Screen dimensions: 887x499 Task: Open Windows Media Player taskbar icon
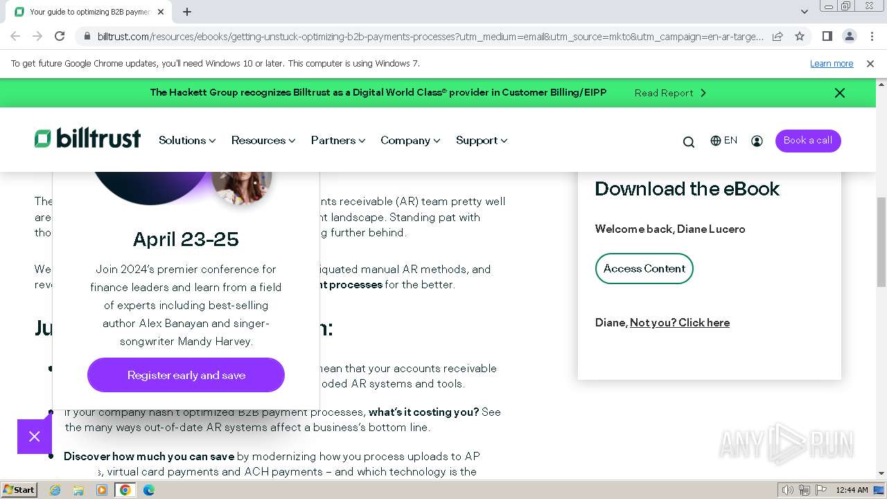point(102,490)
